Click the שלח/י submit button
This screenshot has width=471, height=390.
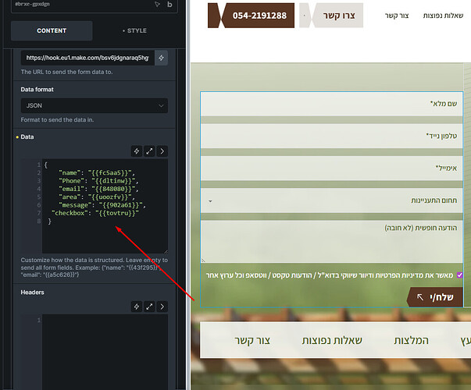point(434,297)
